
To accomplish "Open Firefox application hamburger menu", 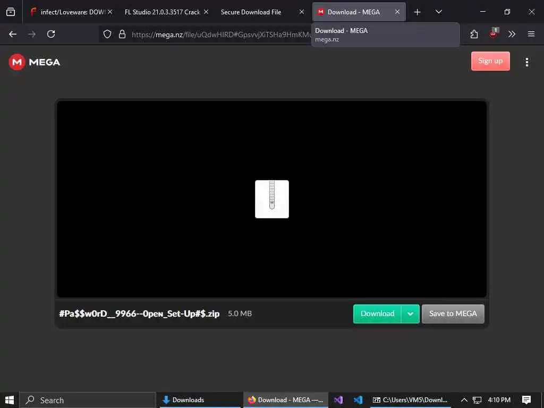I will (531, 34).
